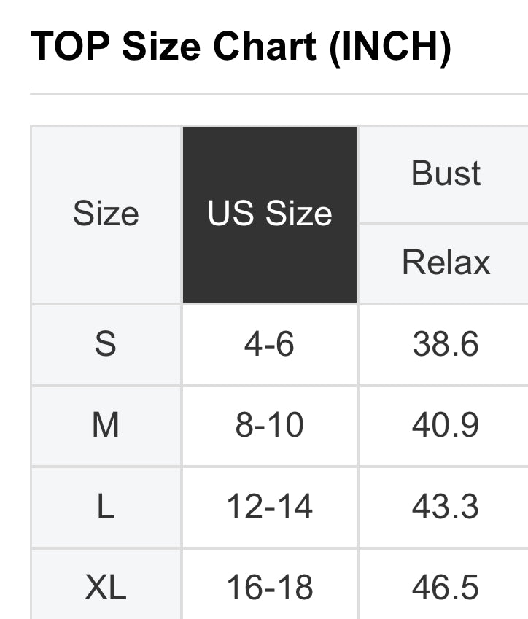Click the 43.3 bust measurement cell
The image size is (528, 619).
click(x=445, y=507)
